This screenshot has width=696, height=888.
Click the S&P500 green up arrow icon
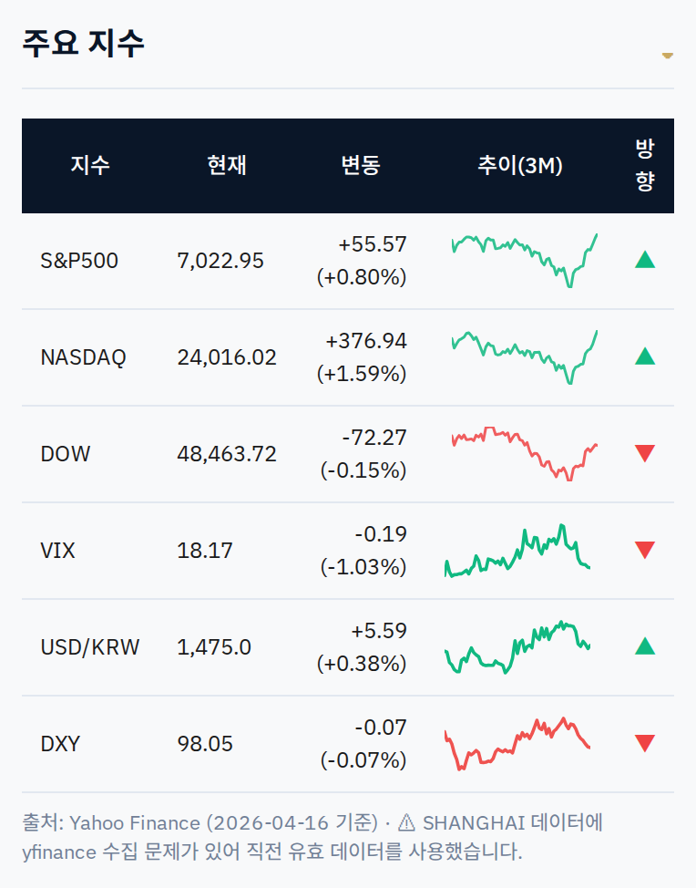click(644, 261)
